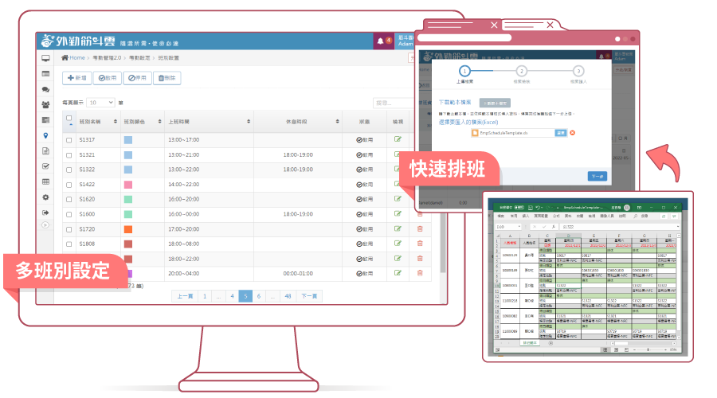Open the settings gear icon in the sidebar

45,197
